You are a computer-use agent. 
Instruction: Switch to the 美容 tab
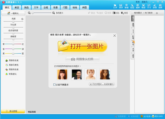pos(18,7)
